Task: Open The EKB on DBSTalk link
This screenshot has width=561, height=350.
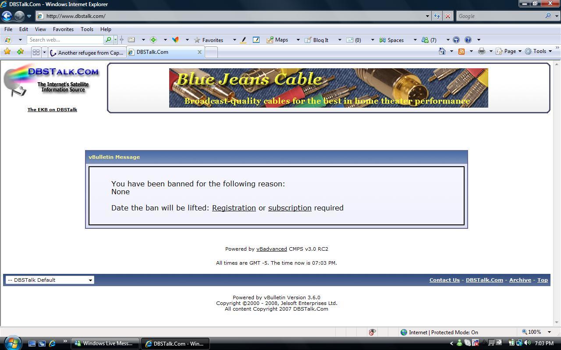Action: 52,109
